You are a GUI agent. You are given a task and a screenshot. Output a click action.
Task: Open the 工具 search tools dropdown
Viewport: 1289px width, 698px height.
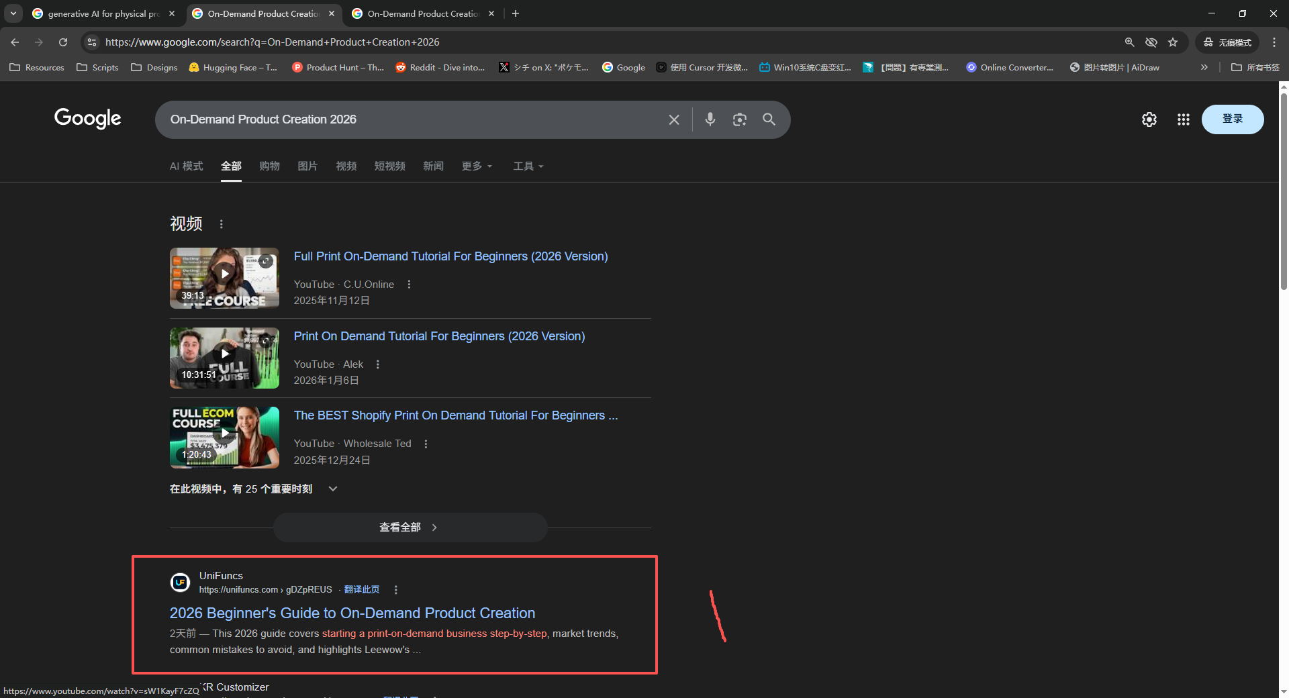pos(528,166)
